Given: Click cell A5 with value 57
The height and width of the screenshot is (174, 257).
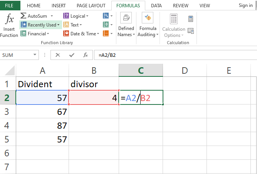Looking at the screenshot, I should (42, 139).
